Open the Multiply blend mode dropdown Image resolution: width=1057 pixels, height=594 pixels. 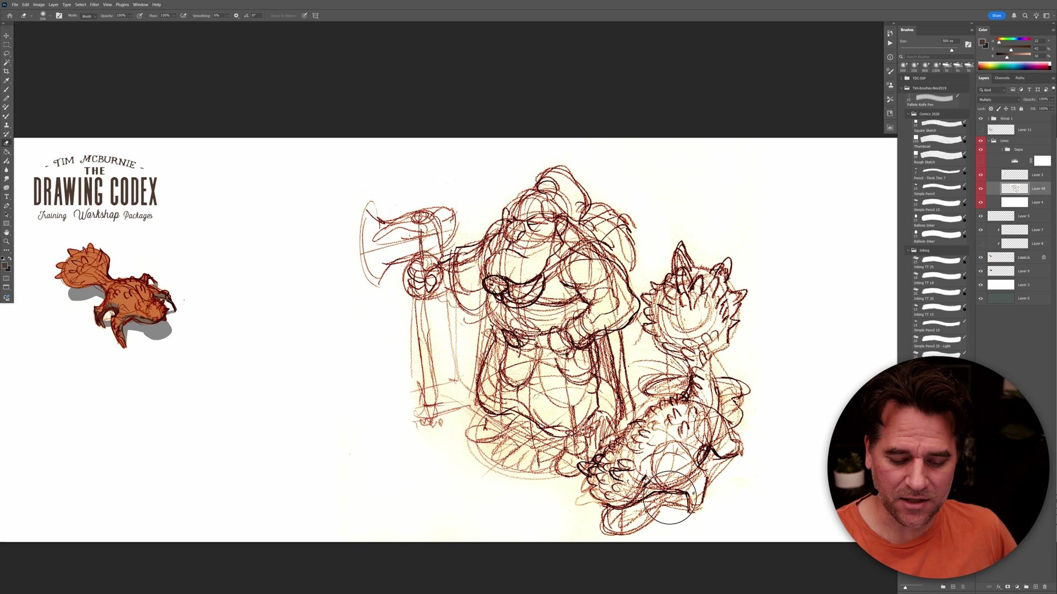pos(999,100)
